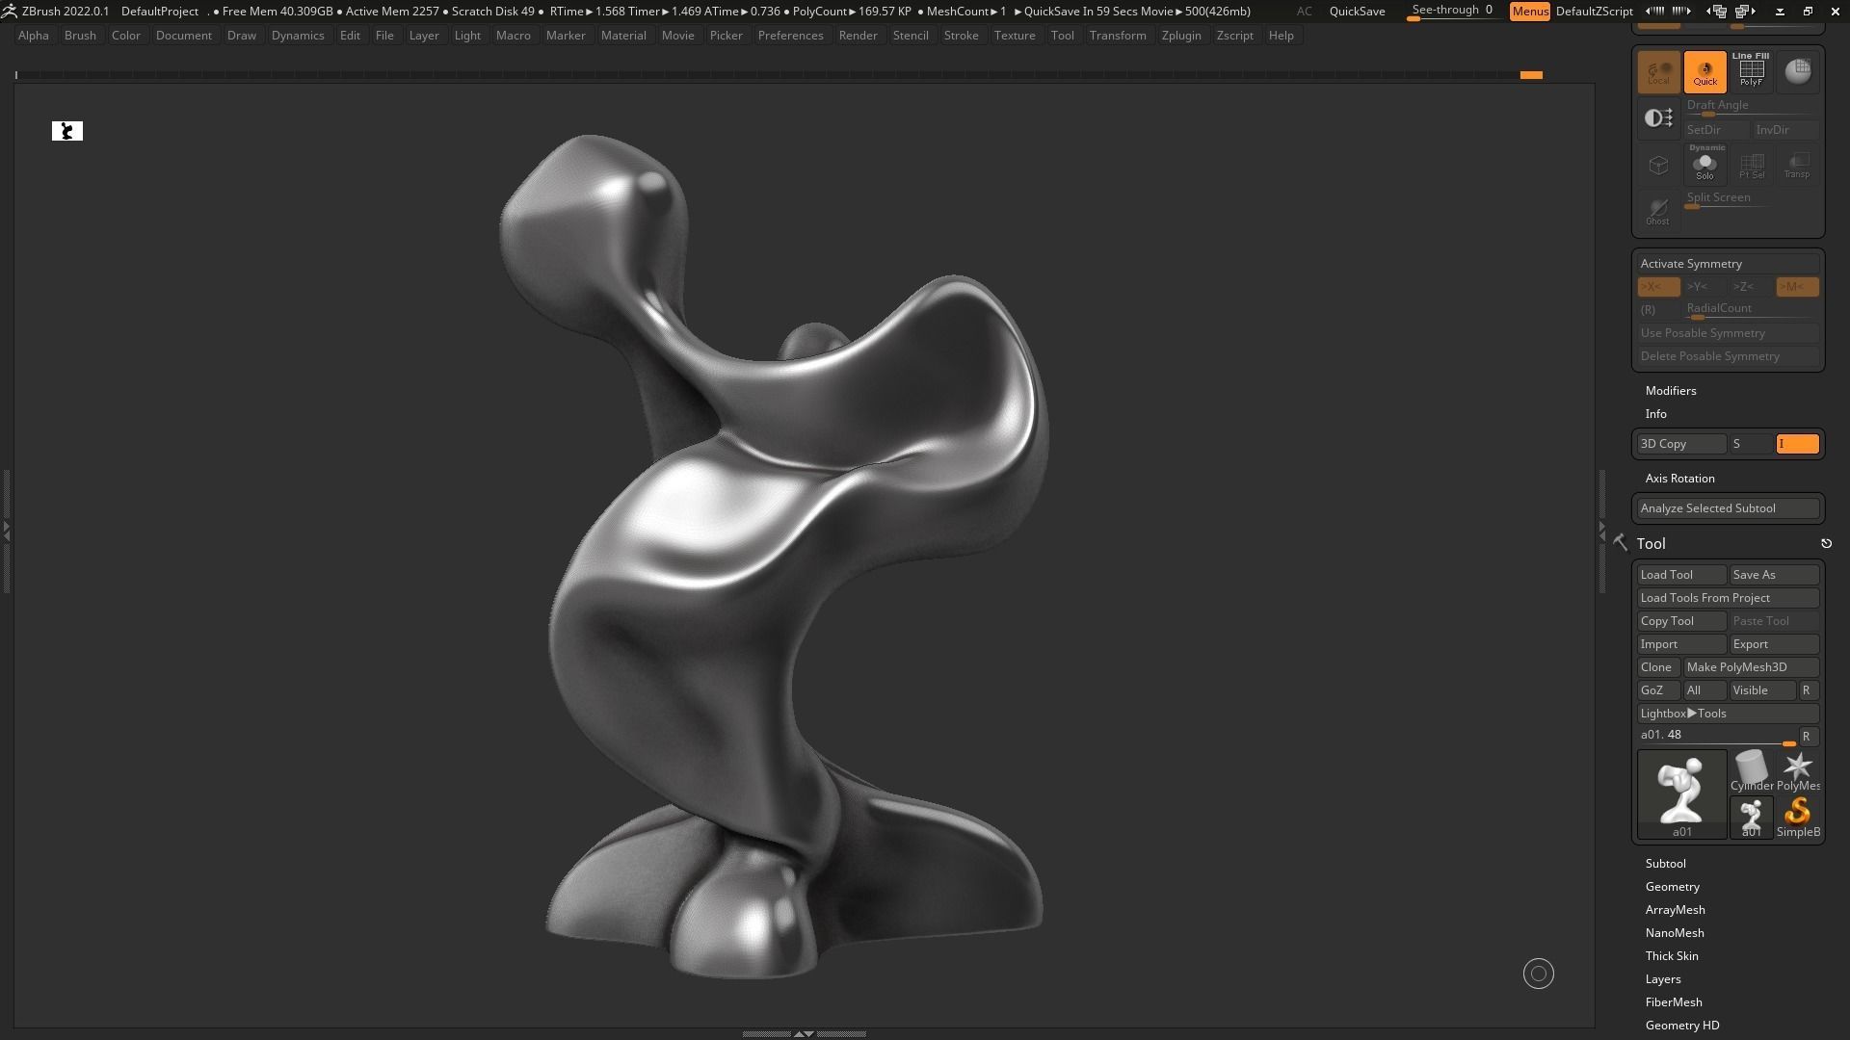This screenshot has height=1040, width=1850.
Task: Toggle the Local transformations icon
Action: click(x=1658, y=72)
